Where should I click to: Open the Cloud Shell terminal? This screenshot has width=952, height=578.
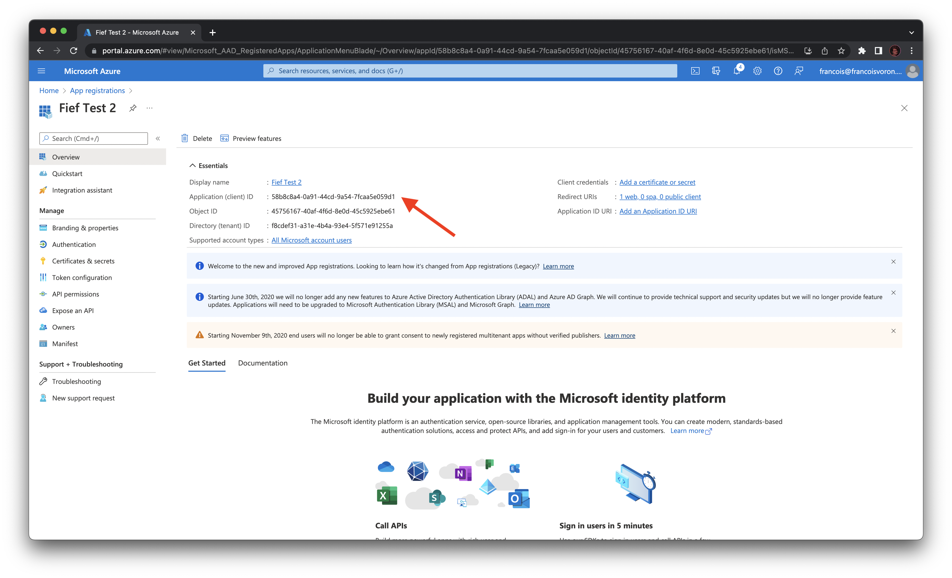[695, 71]
